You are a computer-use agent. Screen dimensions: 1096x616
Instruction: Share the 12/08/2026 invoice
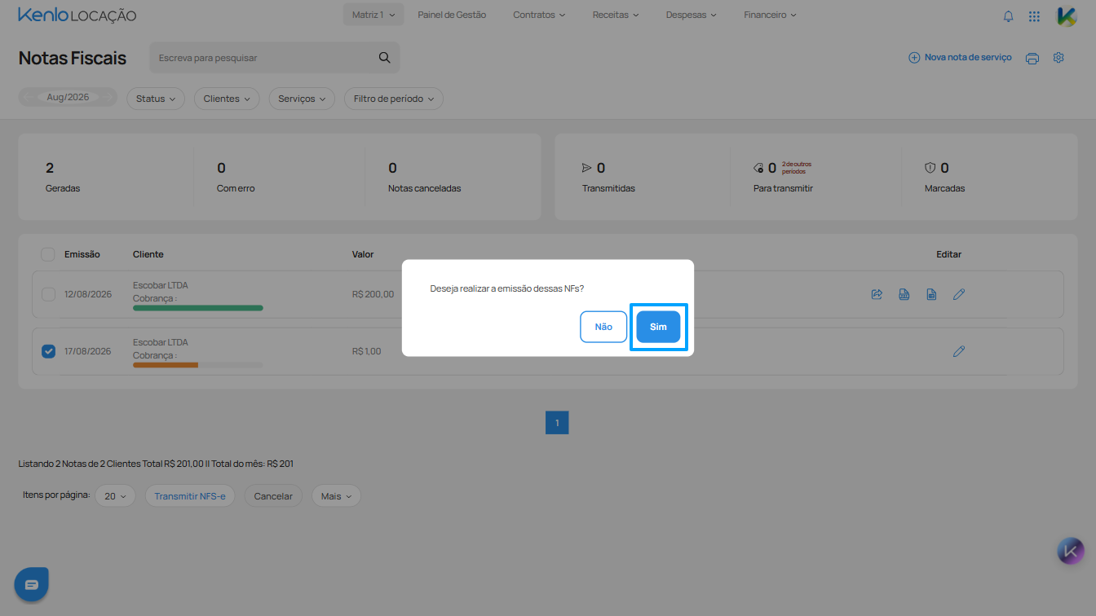877,294
